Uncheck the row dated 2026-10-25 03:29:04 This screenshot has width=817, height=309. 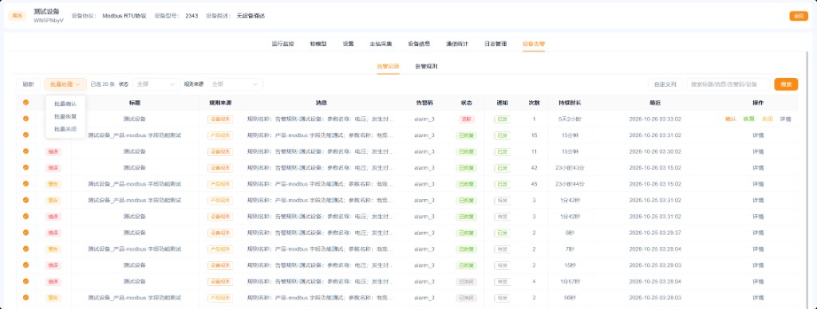(x=26, y=249)
